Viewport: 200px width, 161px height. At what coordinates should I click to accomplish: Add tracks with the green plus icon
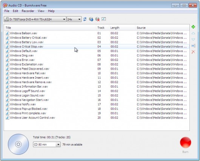point(193,27)
